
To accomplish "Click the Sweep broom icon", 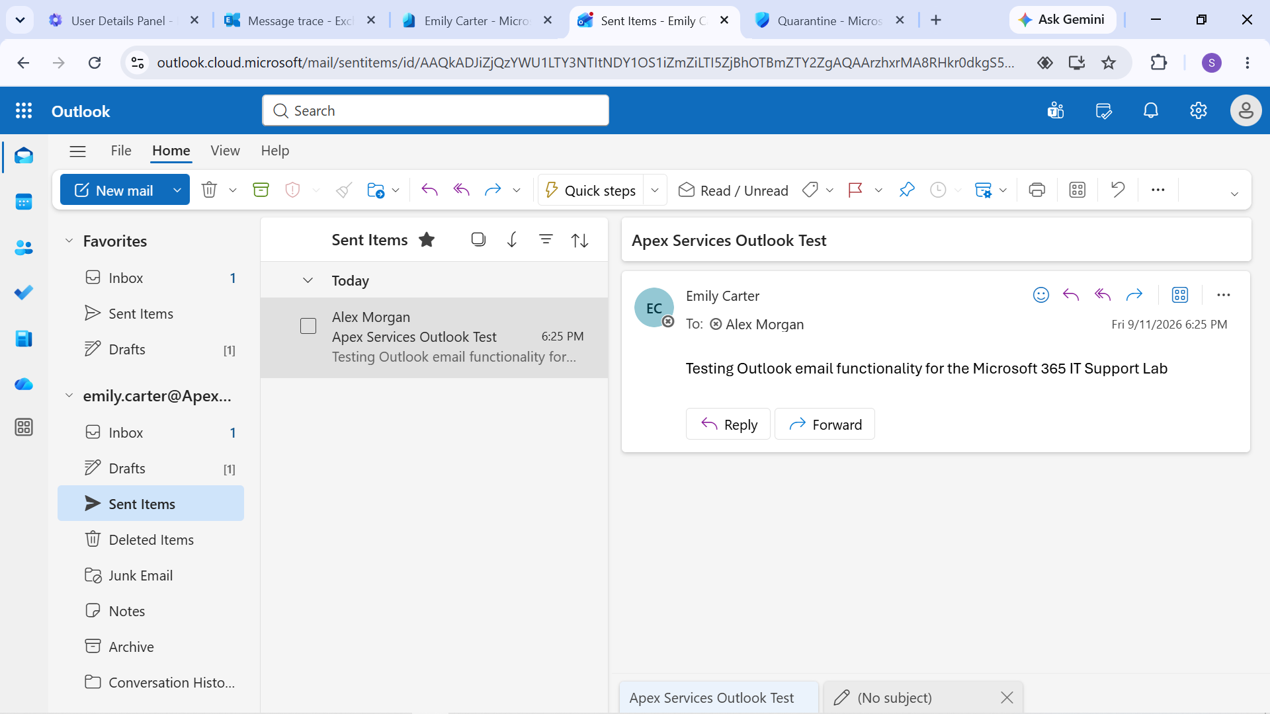I will click(x=343, y=190).
